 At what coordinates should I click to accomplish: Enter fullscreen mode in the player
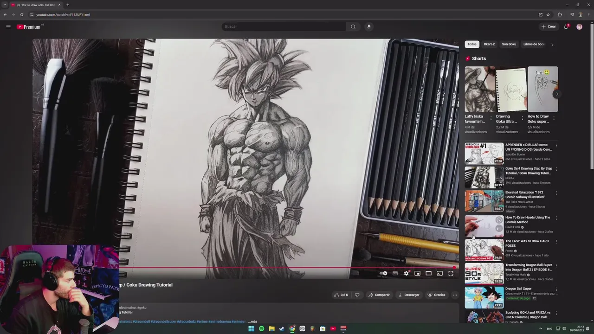(x=451, y=273)
